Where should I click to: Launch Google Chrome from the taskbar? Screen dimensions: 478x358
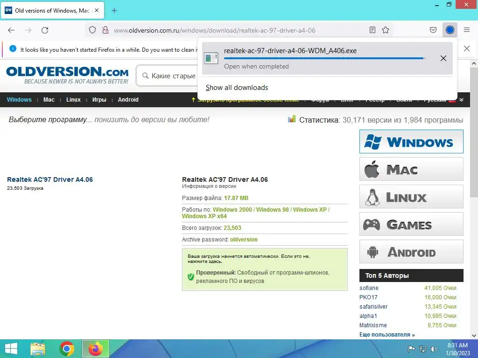point(66,349)
